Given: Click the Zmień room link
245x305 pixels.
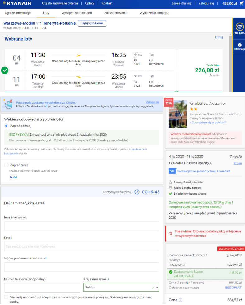Looking at the screenshot, I should pyautogui.click(x=238, y=163).
